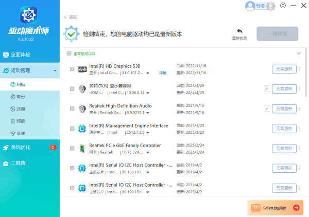Open version dropdown for 6.0.9239.1
This screenshot has height=217, width=309.
click(x=148, y=113)
